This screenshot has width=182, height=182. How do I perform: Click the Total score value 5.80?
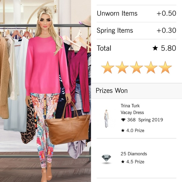(168, 48)
